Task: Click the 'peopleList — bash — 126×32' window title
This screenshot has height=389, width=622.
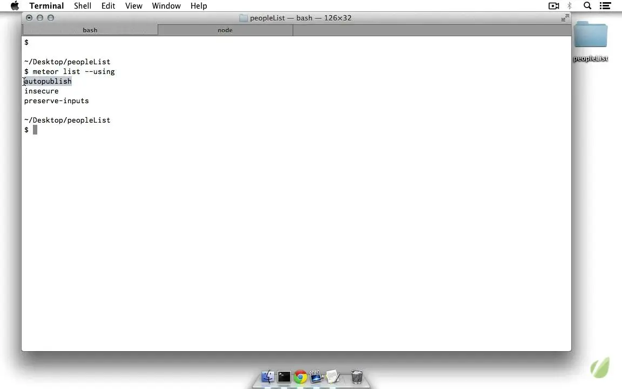Action: tap(300, 18)
